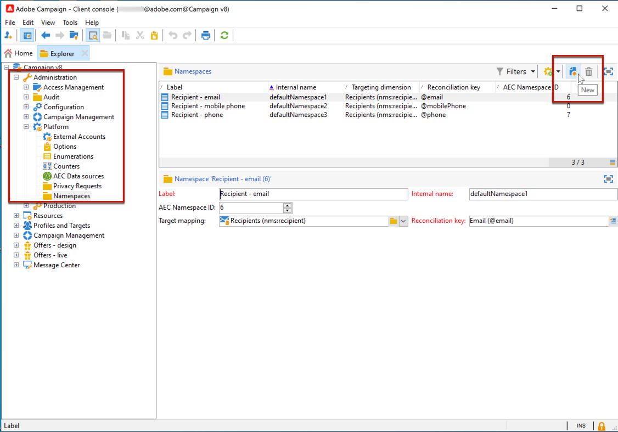Open the Edit menu
The image size is (618, 432).
click(x=28, y=23)
